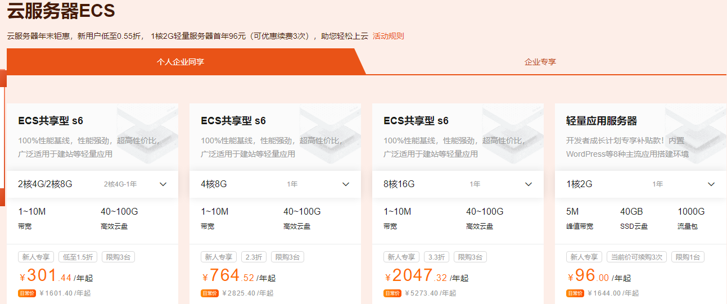727x304 pixels.
Task: Expand the 4核8G configuration dropdown
Action: point(275,184)
